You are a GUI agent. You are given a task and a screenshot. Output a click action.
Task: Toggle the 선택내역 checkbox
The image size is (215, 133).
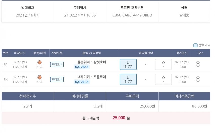[196, 45]
